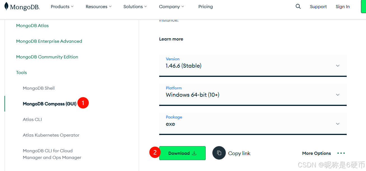Select MongoDB Atlas in sidebar
This screenshot has width=366, height=171.
click(x=32, y=25)
